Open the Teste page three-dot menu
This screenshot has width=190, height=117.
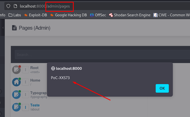pos(25,107)
